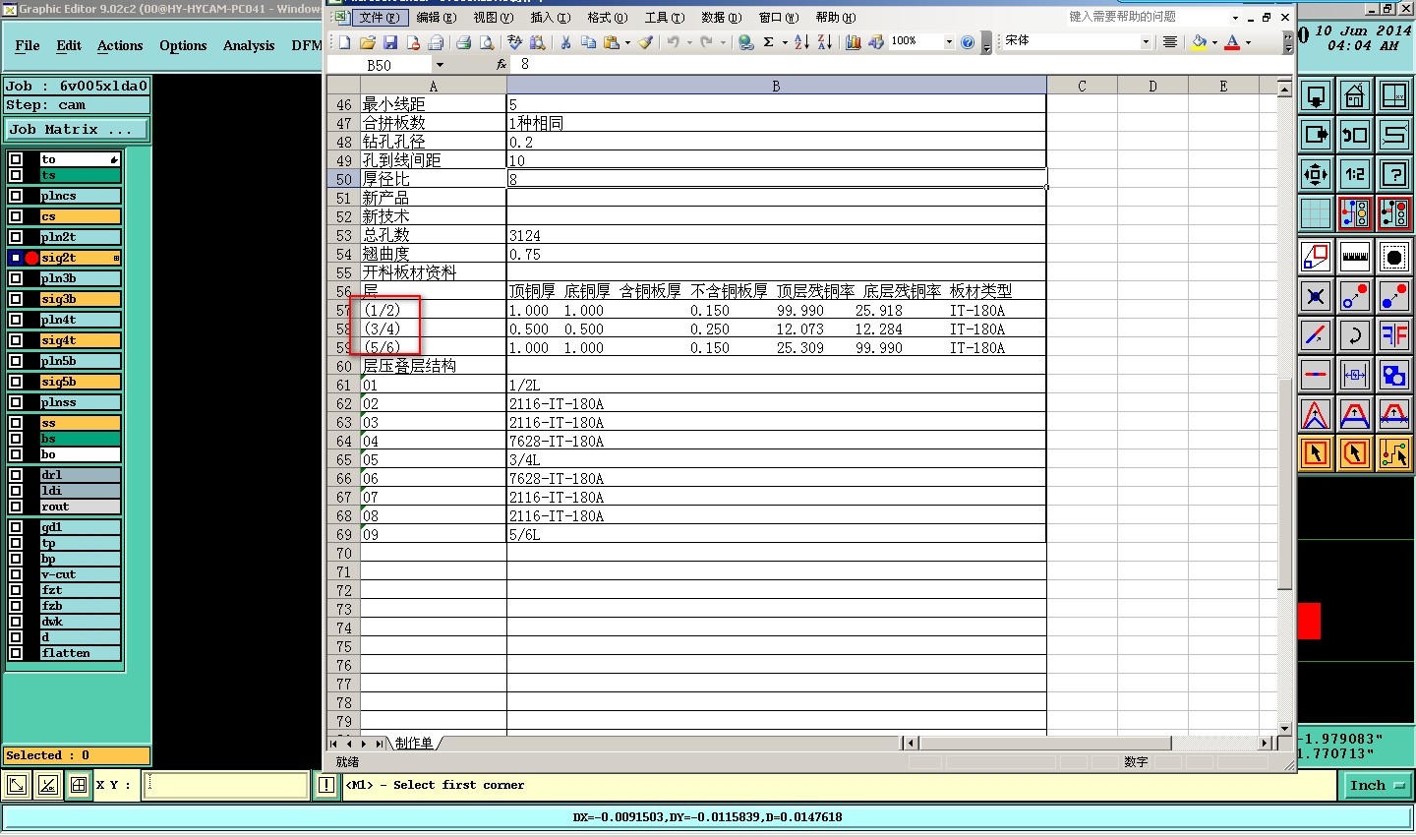The height and width of the screenshot is (837, 1416).
Task: Click the Excel Open folder icon
Action: (x=368, y=42)
